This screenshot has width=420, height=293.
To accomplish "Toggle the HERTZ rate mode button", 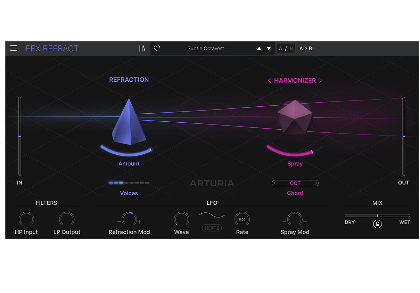I will (x=212, y=228).
